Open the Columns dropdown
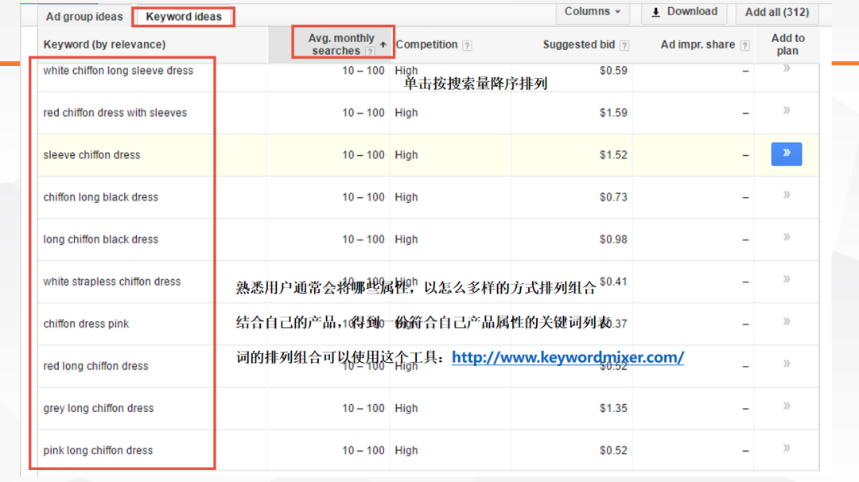 coord(592,12)
